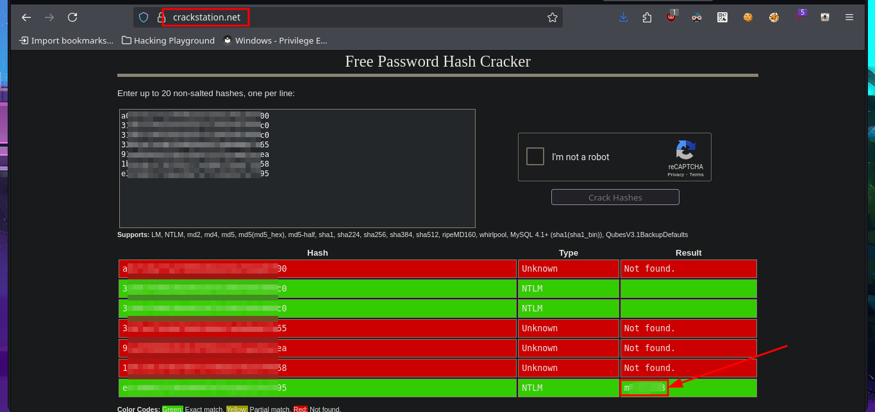Click the browser back arrow

pyautogui.click(x=26, y=17)
